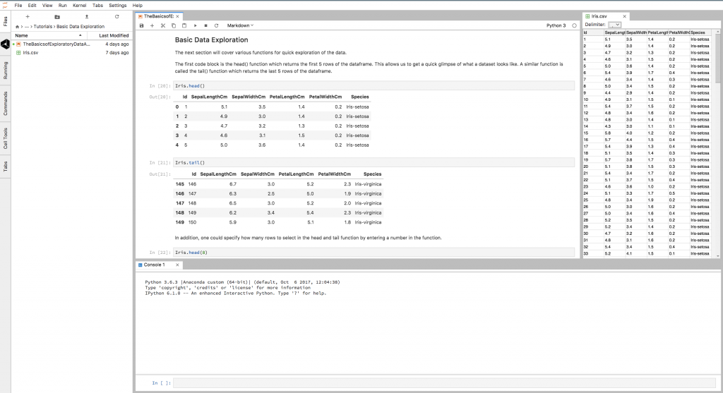Screen dimensions: 723x393
Task: Select Iris.csv in the file browser list
Action: tap(72, 52)
